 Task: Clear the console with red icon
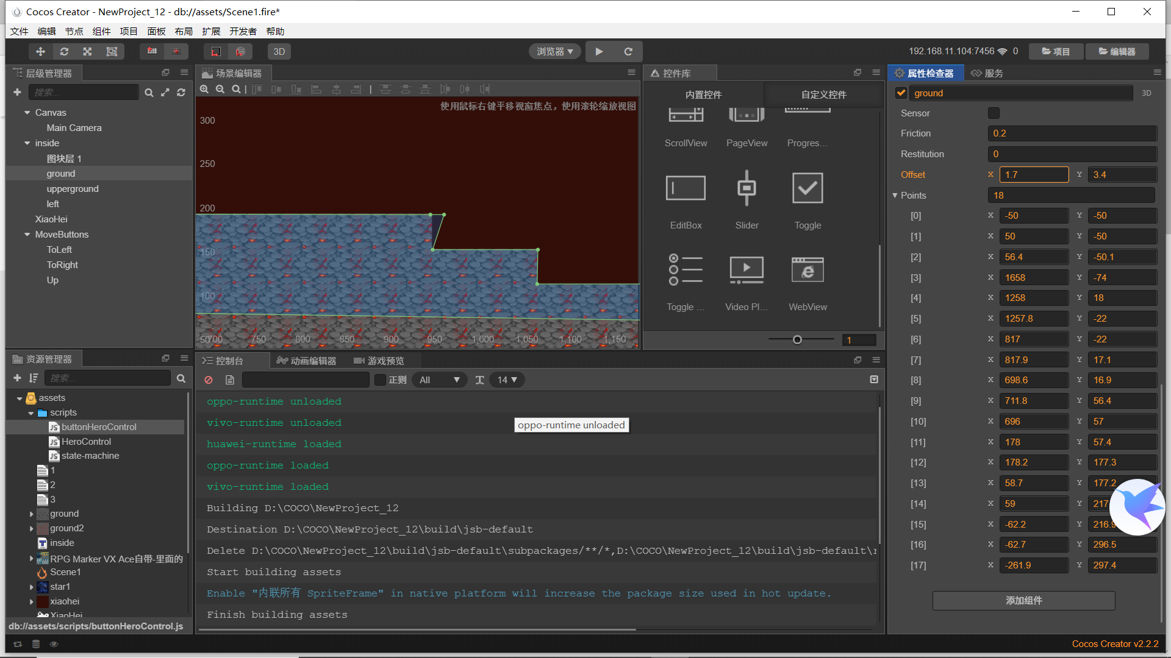pyautogui.click(x=209, y=380)
